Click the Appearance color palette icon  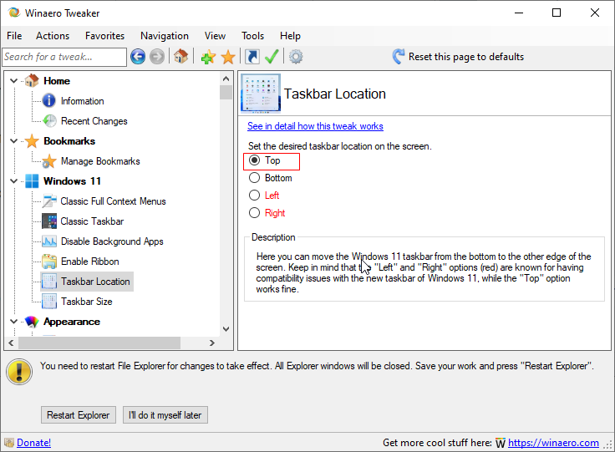click(32, 322)
